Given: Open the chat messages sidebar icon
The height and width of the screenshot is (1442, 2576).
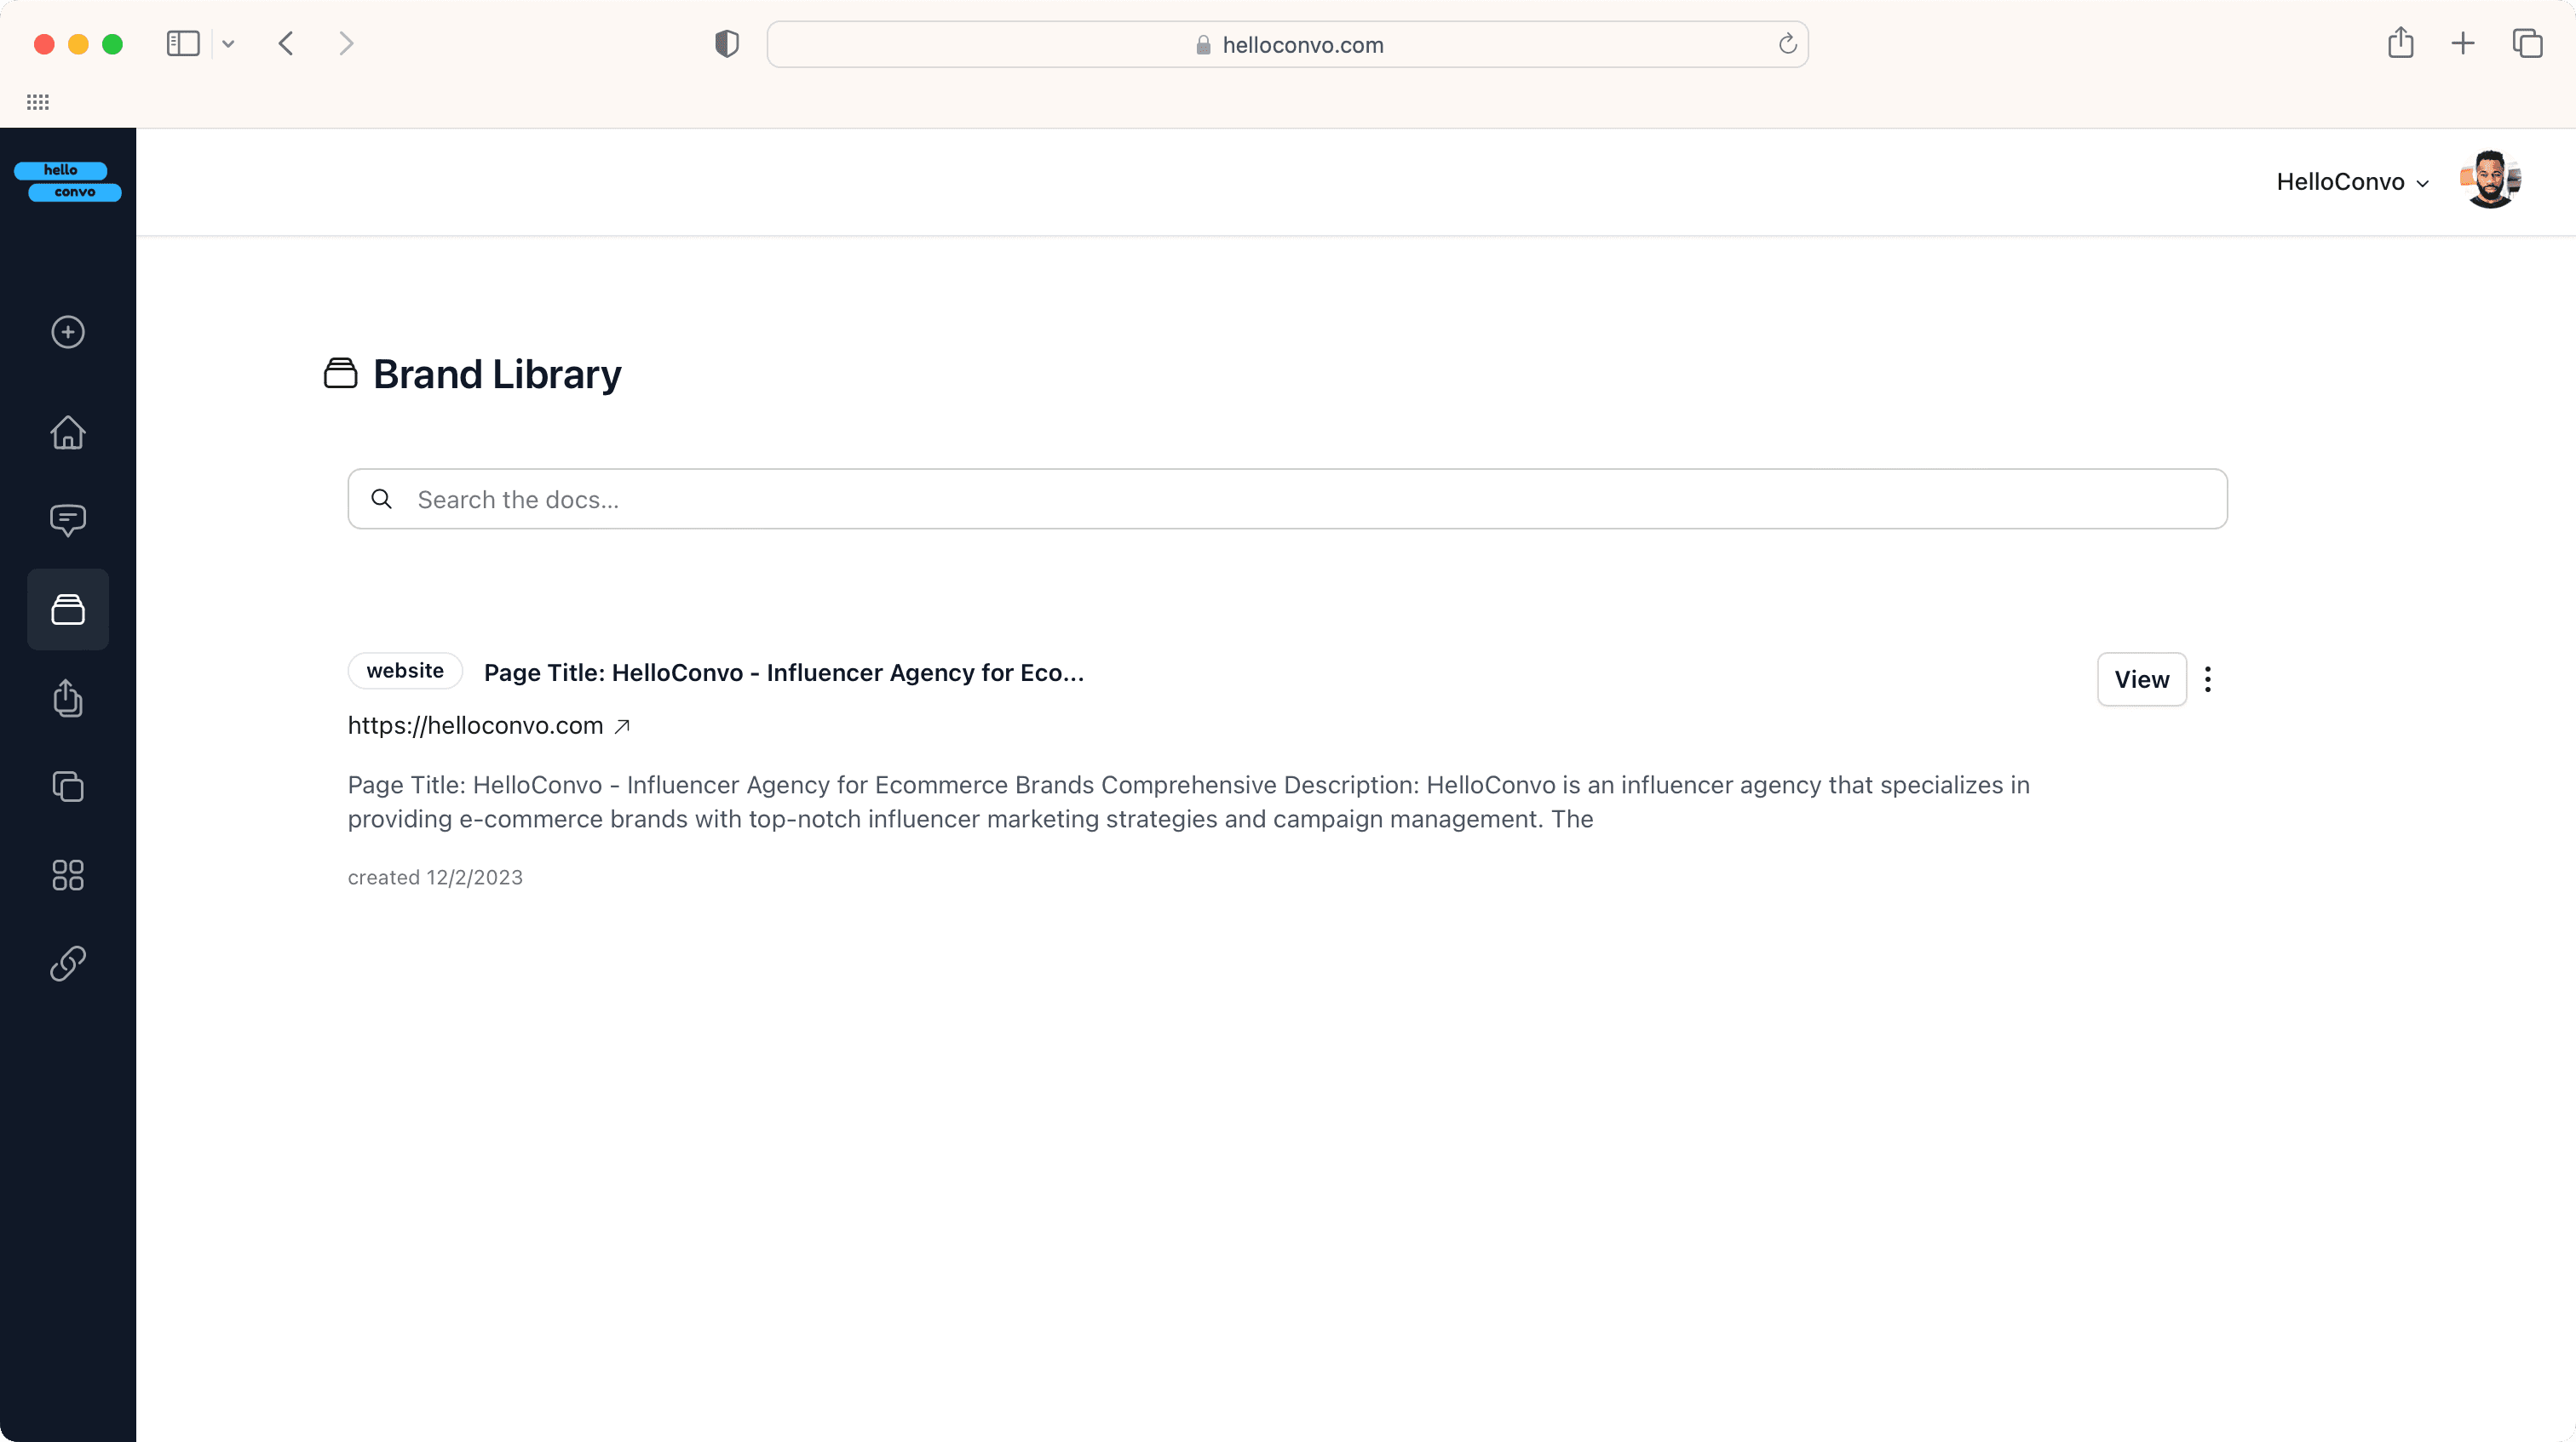Looking at the screenshot, I should (x=68, y=519).
